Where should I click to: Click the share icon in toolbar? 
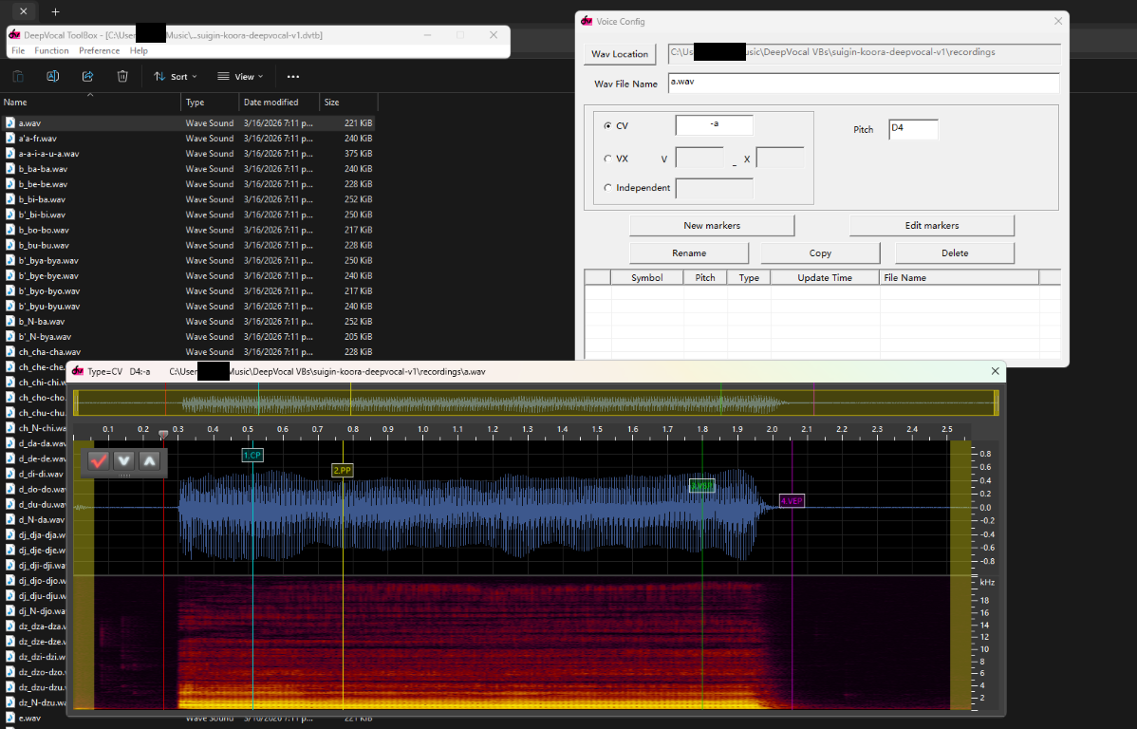tap(87, 77)
